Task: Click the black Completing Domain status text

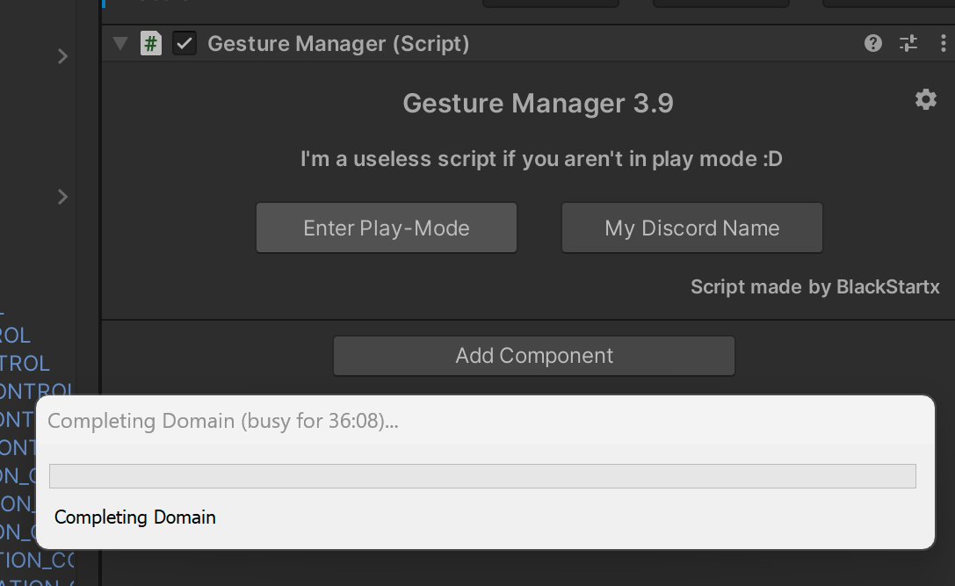Action: click(x=135, y=517)
